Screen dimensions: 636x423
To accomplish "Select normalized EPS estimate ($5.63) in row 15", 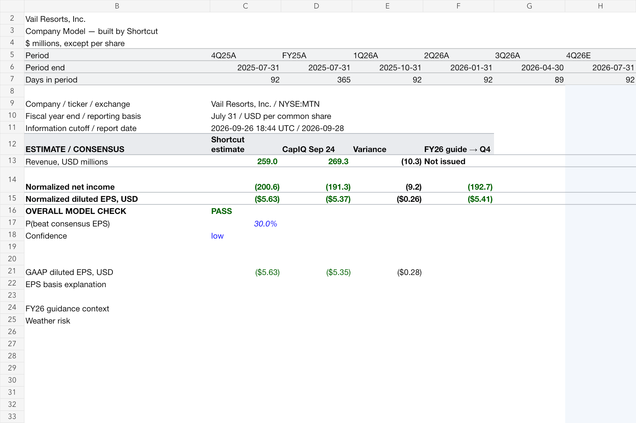I will pyautogui.click(x=245, y=199).
